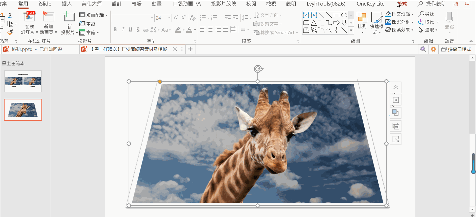Screen dimensions: 476x217
Task: Toggle Justify paragraph alignment
Action: pos(226,30)
